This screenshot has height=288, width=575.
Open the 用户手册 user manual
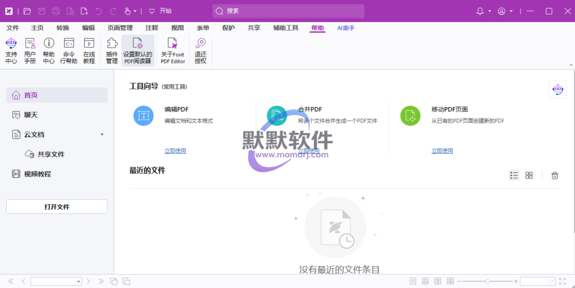coord(30,51)
